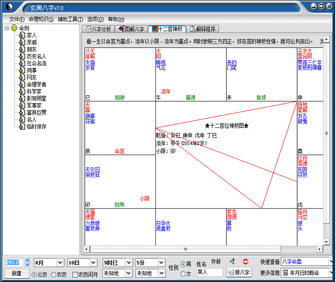
Task: Click the 临时保存 category icon
Action: click(22, 127)
